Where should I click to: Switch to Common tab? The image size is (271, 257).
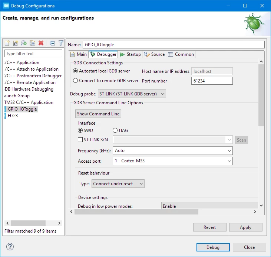click(181, 54)
